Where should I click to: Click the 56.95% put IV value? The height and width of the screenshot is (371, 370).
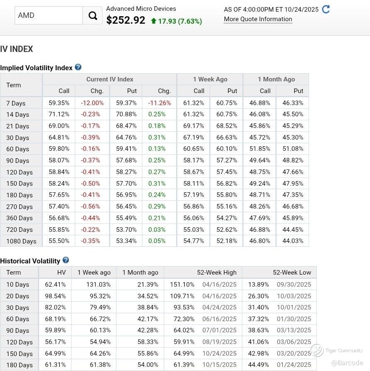[126, 195]
